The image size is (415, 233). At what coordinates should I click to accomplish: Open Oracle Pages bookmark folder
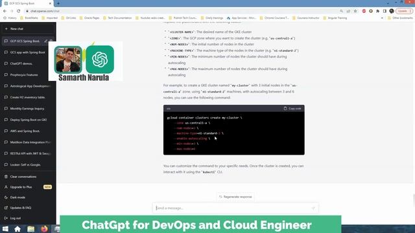(x=89, y=18)
